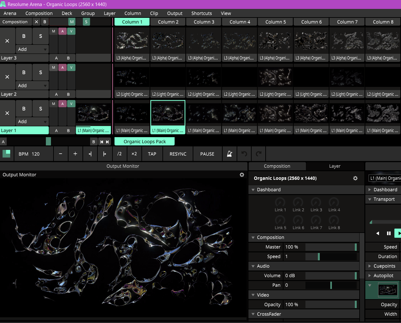Increase BPM with plus button
Viewport: 401px width, 323px height.
(75, 154)
